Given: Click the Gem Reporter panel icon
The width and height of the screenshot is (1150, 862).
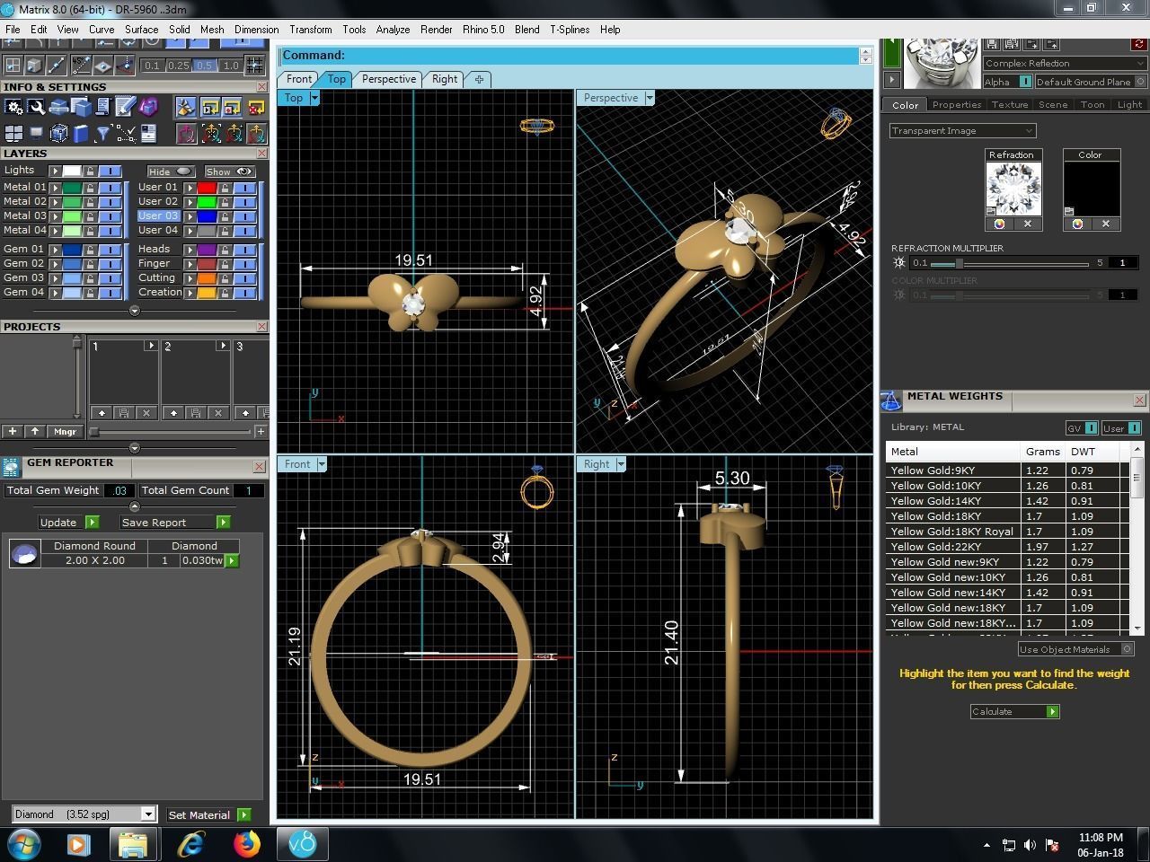Looking at the screenshot, I should (11, 466).
